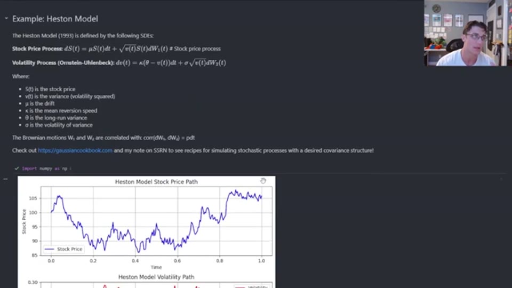Image resolution: width=512 pixels, height=288 pixels.
Task: Click the Stock Price legend entry
Action: coord(63,249)
